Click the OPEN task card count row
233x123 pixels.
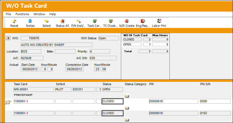click(x=146, y=45)
